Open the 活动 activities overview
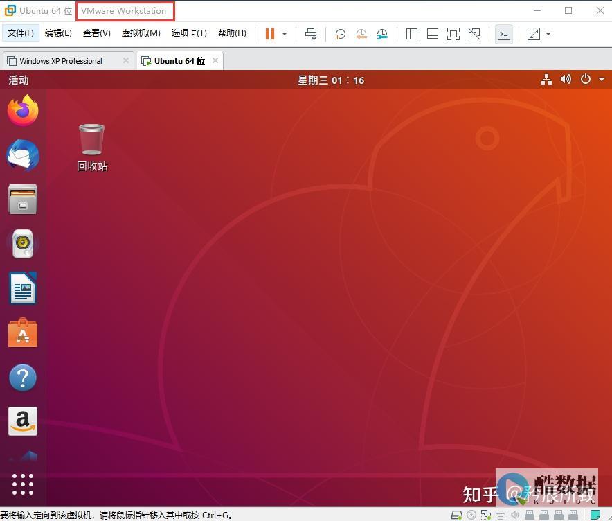 tap(18, 80)
